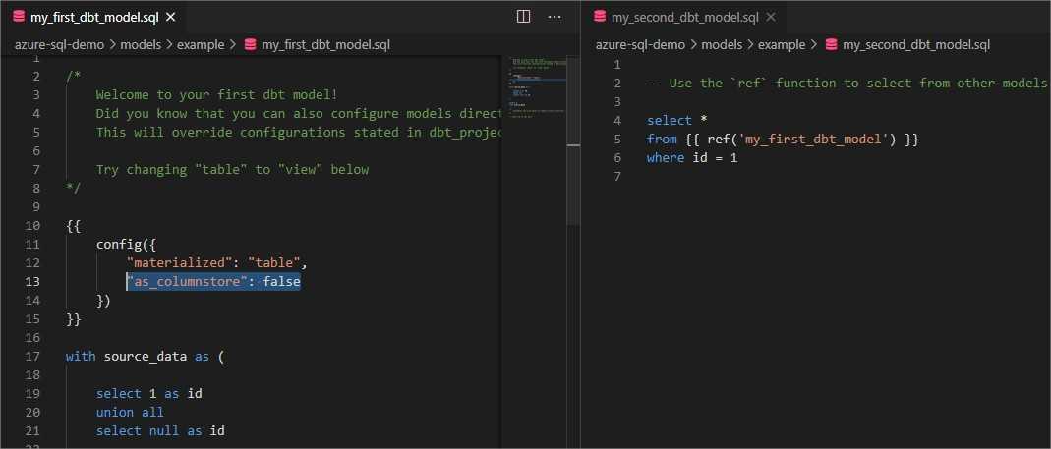Expand chevron after azure-sql-demo in left breadcrumb
Image resolution: width=1051 pixels, height=449 pixels.
(x=113, y=45)
